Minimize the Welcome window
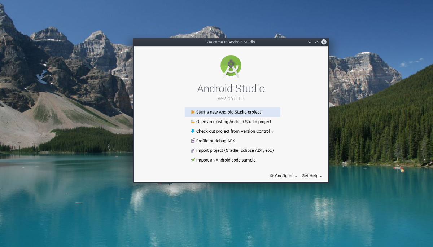 click(310, 42)
